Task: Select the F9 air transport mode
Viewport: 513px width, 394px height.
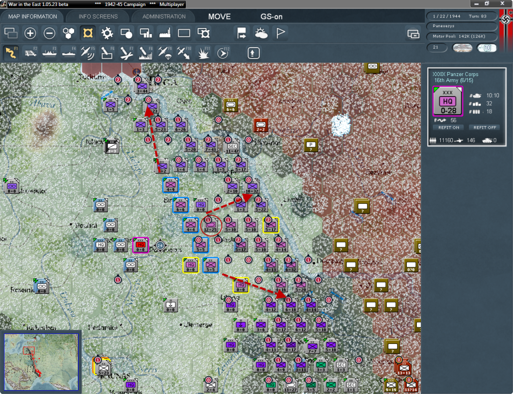Action: click(165, 53)
